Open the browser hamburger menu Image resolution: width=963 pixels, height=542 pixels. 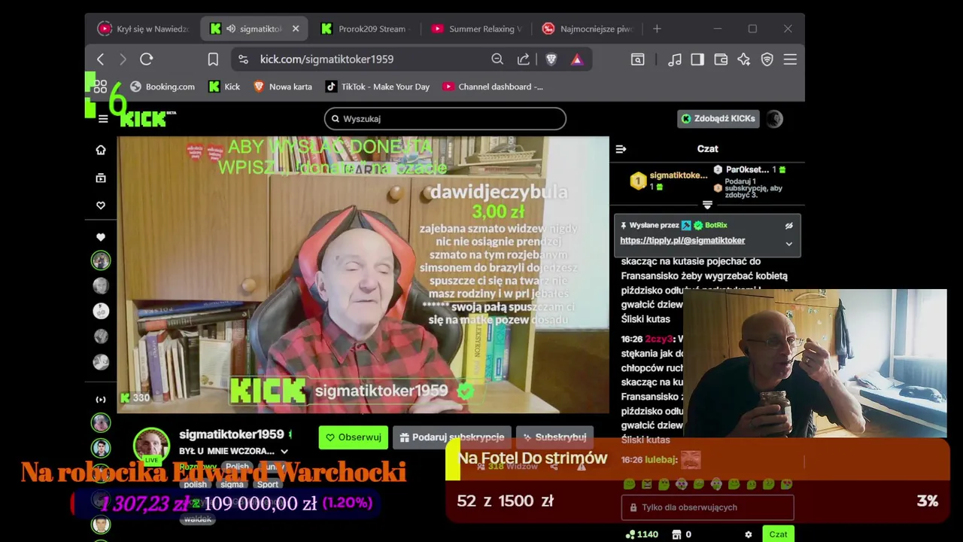[x=790, y=59]
